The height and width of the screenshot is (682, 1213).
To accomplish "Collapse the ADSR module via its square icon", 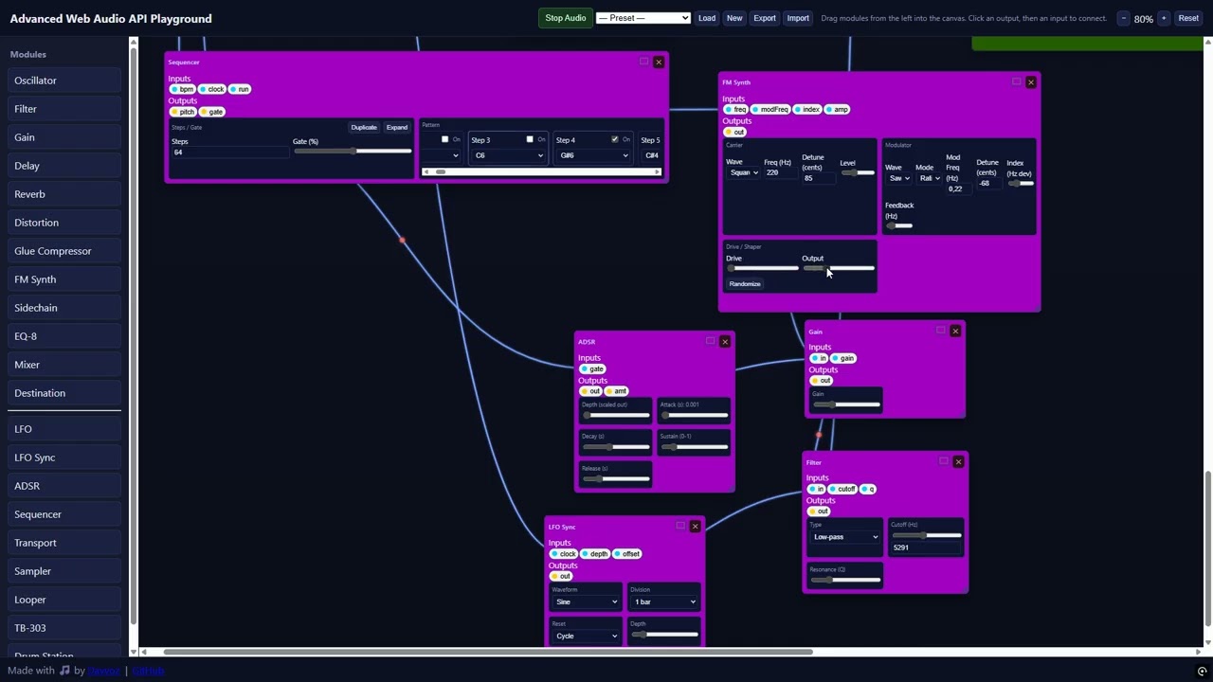I will (710, 341).
